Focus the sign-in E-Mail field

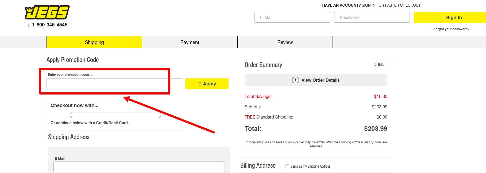(292, 17)
